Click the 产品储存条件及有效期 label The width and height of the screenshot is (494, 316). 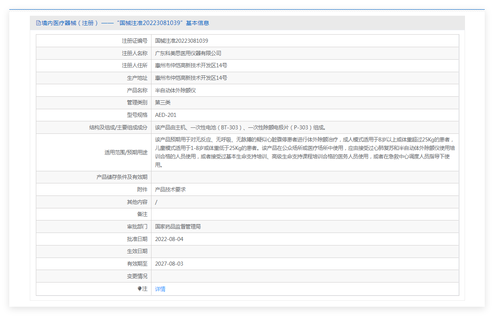122,177
